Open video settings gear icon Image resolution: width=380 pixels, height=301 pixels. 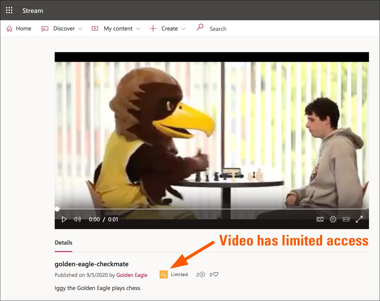click(333, 219)
